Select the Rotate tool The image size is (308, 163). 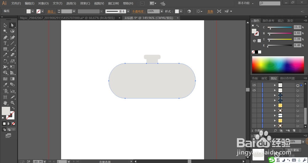pyautogui.click(x=5, y=61)
